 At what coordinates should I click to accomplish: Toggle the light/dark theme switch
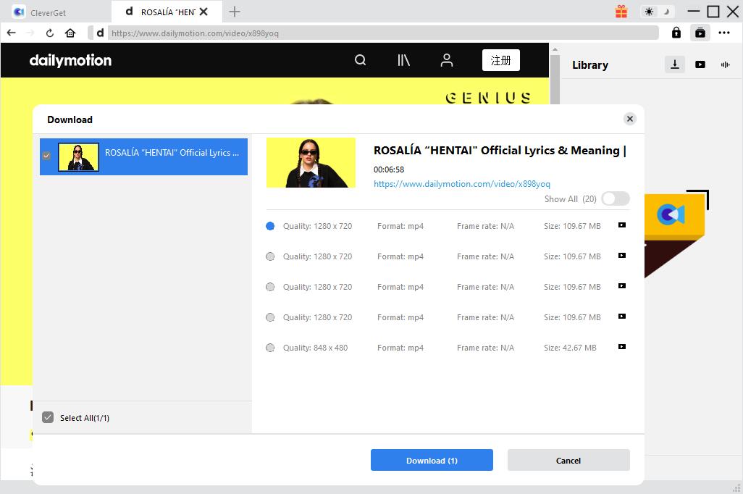(x=658, y=12)
